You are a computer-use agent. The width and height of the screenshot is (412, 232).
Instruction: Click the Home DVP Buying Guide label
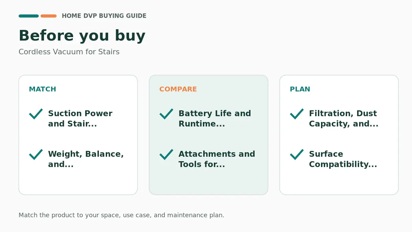(104, 16)
